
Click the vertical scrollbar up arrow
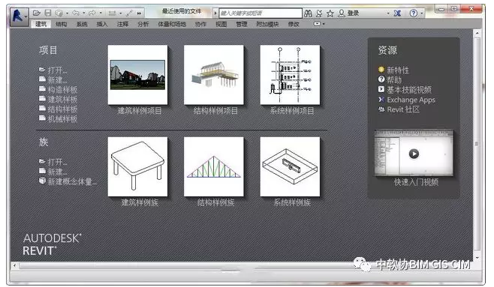click(x=477, y=33)
